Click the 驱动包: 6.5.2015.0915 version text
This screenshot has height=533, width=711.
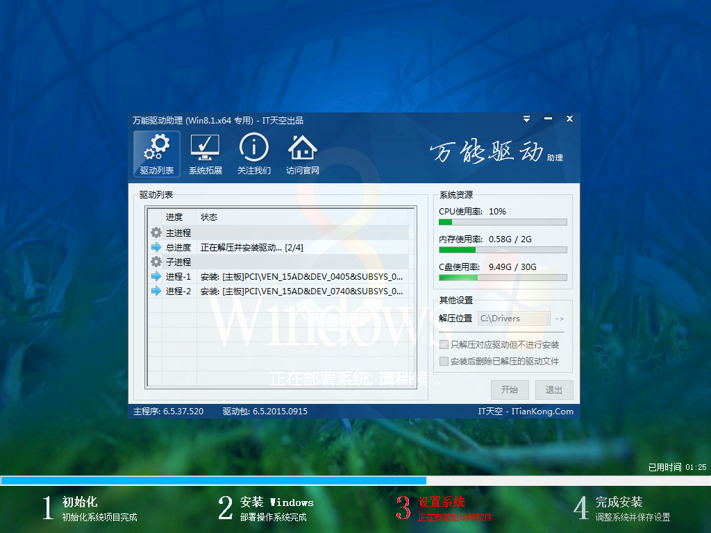tap(265, 411)
